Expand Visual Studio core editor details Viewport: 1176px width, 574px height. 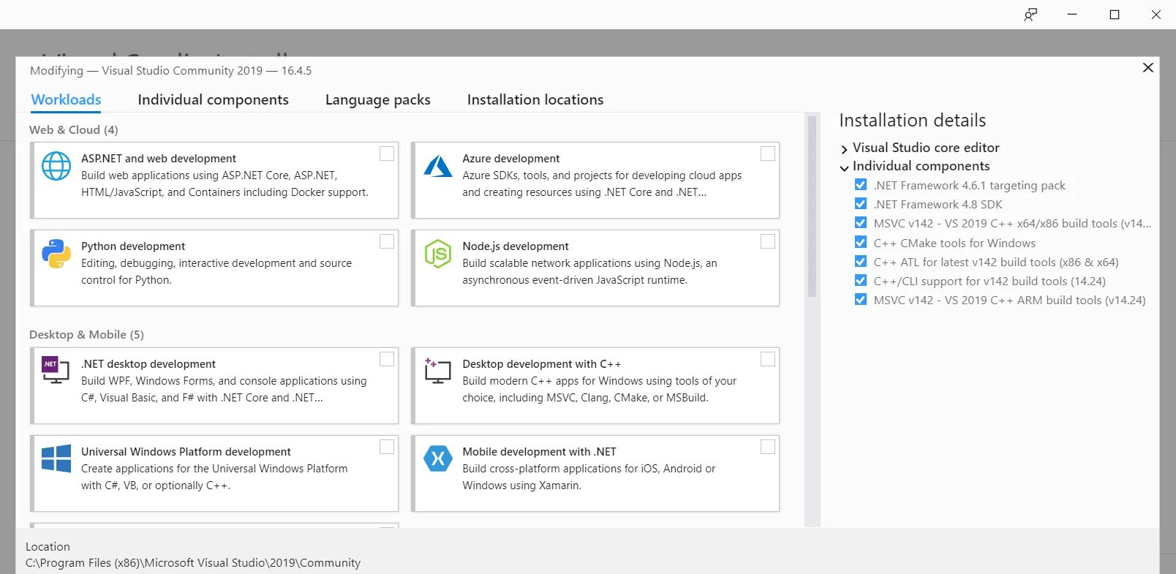click(x=844, y=148)
